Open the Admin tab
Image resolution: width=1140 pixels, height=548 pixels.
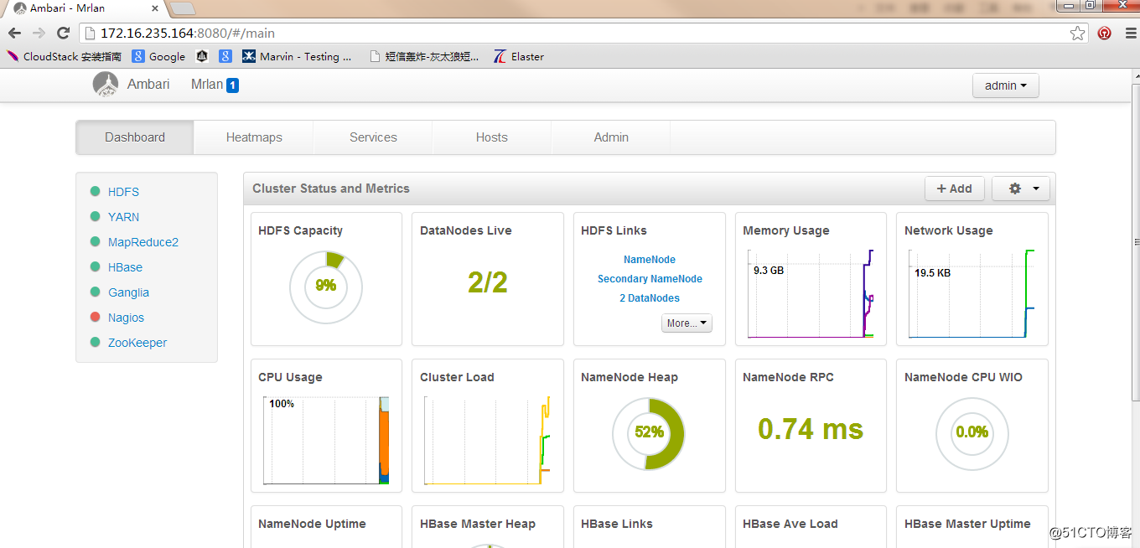click(x=611, y=137)
